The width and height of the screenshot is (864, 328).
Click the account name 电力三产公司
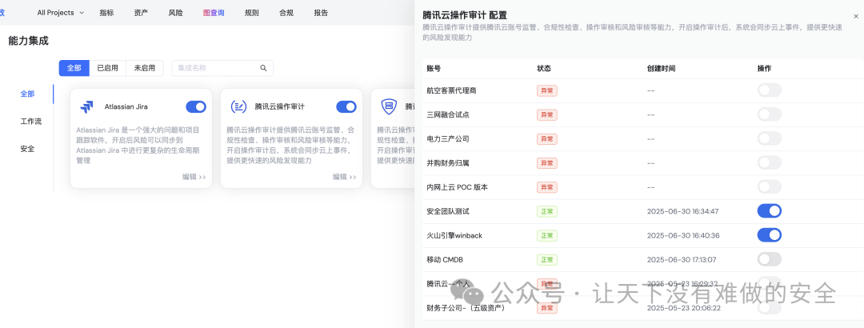pyautogui.click(x=448, y=139)
